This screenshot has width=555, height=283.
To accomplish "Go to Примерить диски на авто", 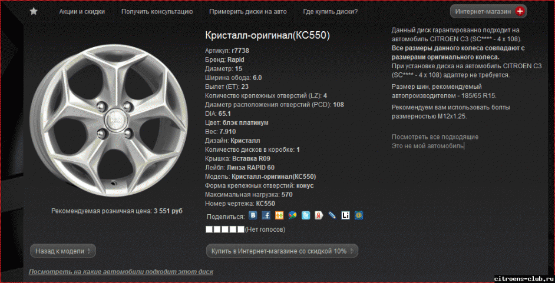I will pyautogui.click(x=248, y=12).
